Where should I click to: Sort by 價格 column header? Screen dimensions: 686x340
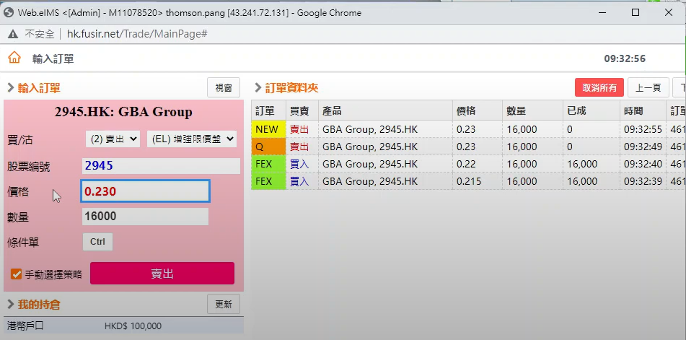[x=478, y=110]
